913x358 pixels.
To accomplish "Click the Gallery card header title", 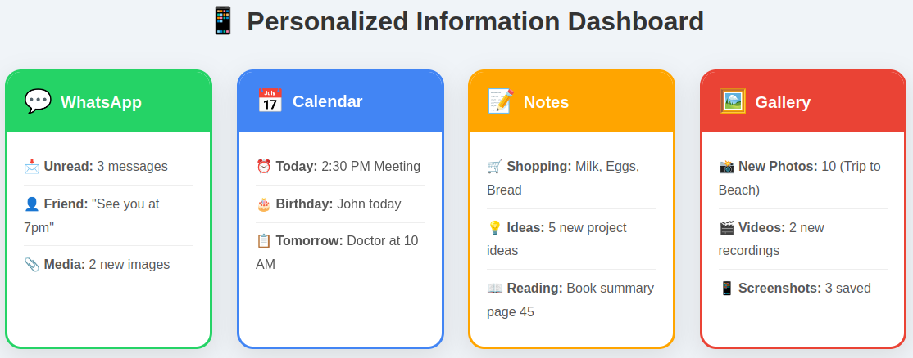I will click(783, 102).
